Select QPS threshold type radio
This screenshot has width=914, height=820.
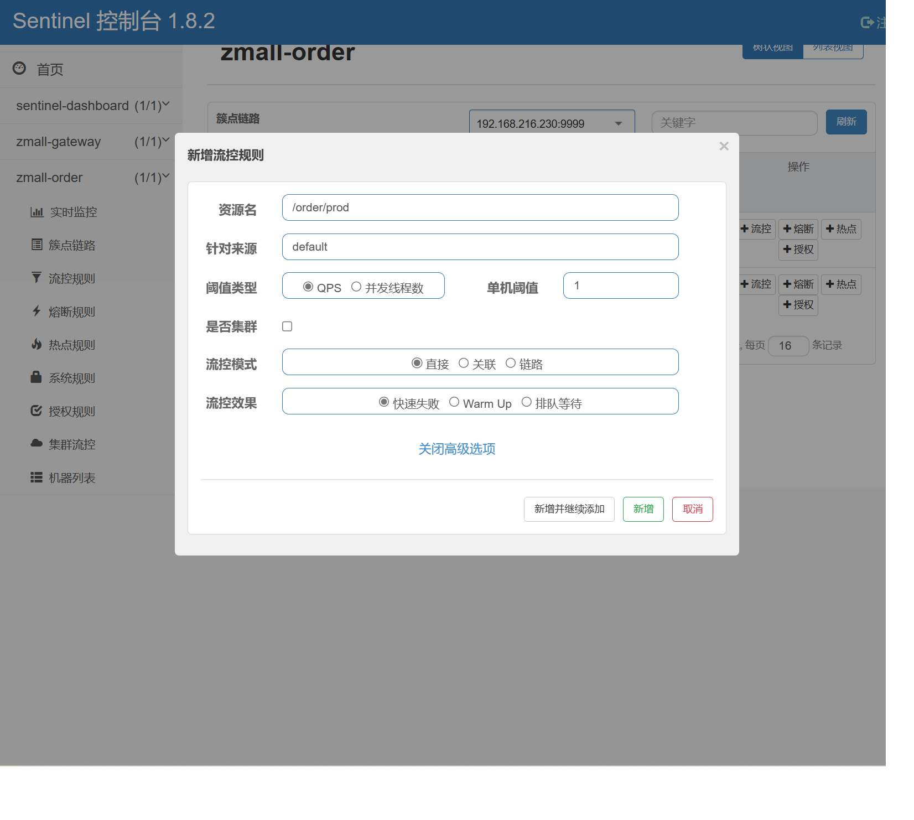(308, 287)
